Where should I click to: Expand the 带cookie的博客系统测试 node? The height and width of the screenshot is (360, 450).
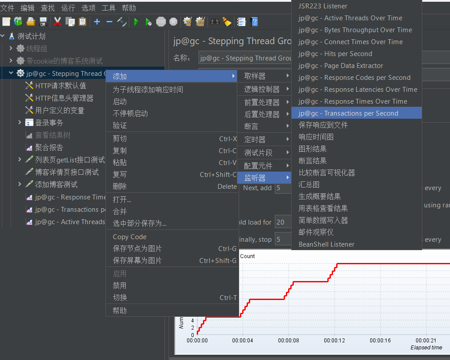click(11, 60)
